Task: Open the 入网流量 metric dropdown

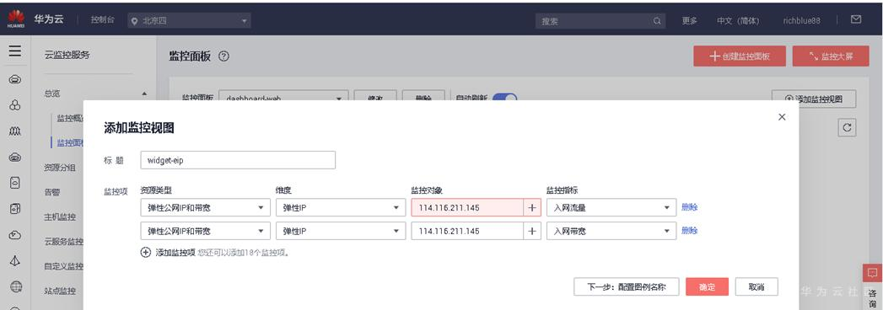Action: (x=611, y=207)
